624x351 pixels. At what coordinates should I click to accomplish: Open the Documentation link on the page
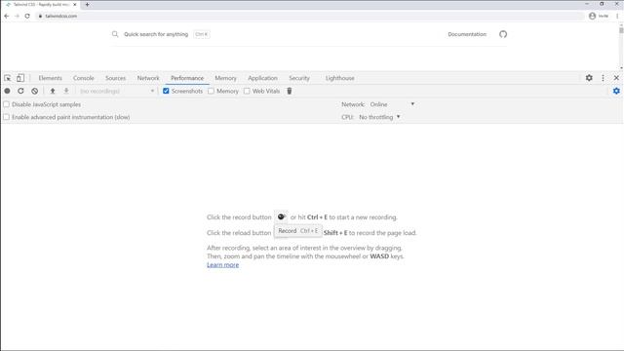467,34
